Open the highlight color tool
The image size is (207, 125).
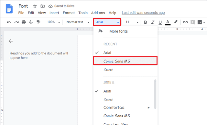click(x=175, y=22)
